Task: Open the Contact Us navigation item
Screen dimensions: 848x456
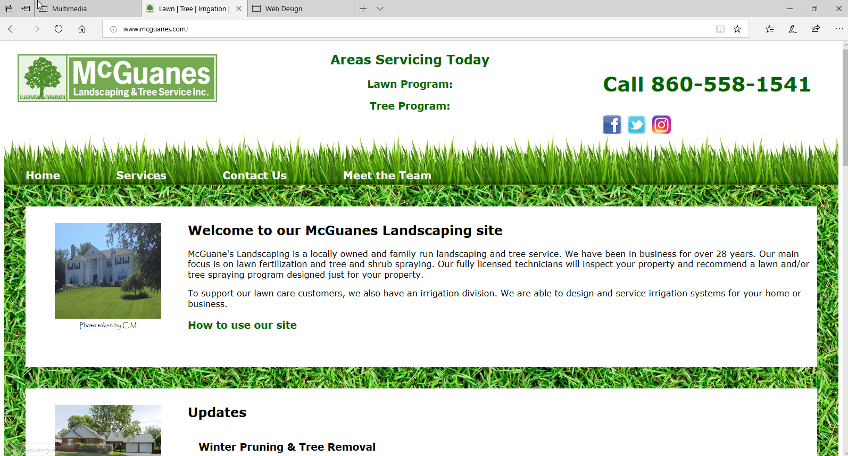Action: point(254,176)
